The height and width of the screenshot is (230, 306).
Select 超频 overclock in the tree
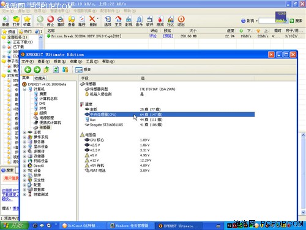coord(43,113)
